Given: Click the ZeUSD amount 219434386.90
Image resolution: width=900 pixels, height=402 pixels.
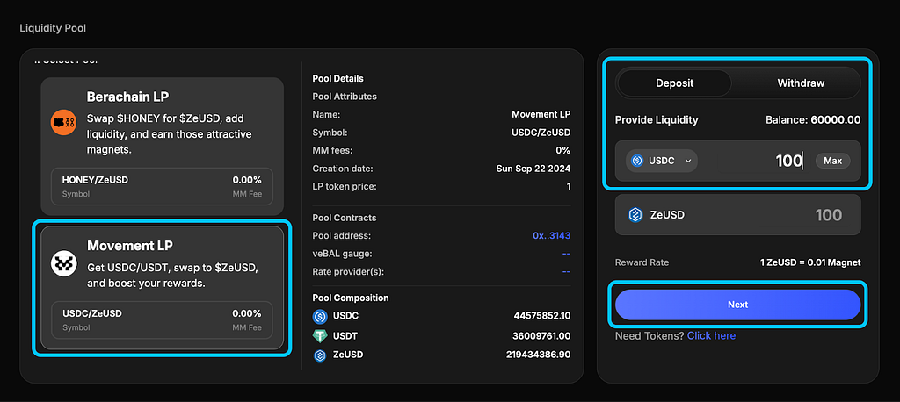Looking at the screenshot, I should click(539, 355).
